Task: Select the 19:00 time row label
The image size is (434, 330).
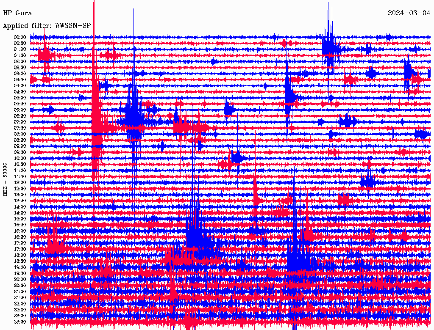Action: pos(19,267)
